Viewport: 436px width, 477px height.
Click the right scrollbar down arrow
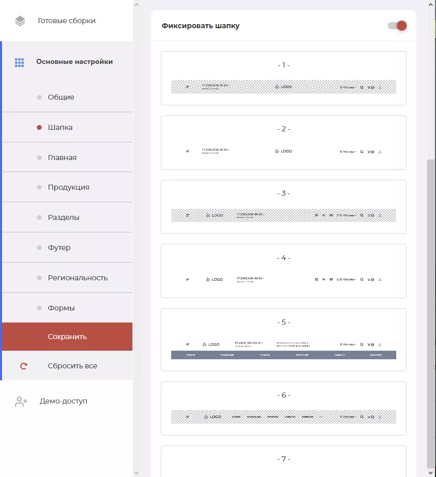coord(431,473)
